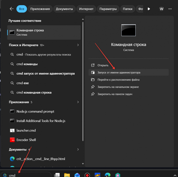Screen dimensions: 178x177
Task: Open the red record app on taskbar
Action: coord(87,175)
